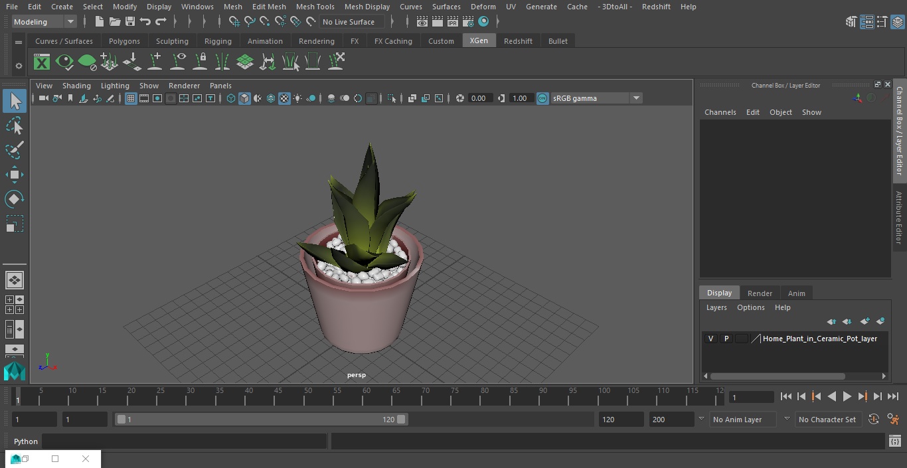
Task: Open the Attribute Editor side tab
Action: pyautogui.click(x=899, y=218)
